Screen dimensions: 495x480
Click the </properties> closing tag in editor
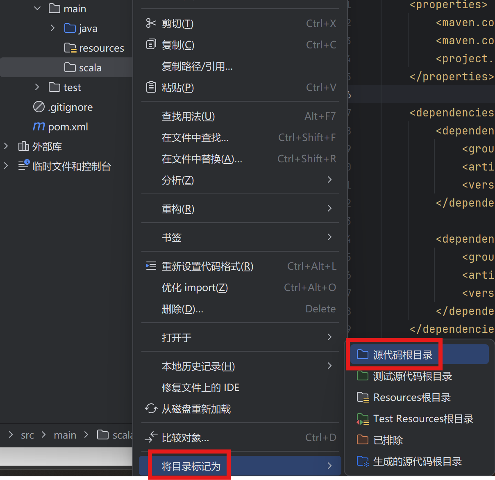coord(452,77)
